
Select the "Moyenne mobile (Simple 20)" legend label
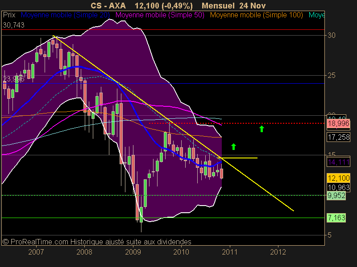(65, 15)
